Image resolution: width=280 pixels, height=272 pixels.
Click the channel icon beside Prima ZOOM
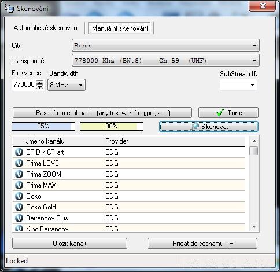(19, 174)
